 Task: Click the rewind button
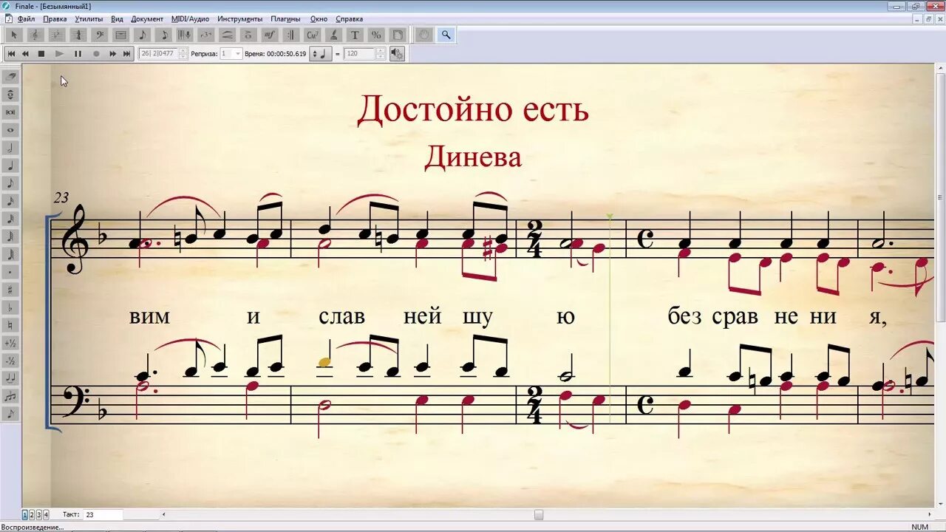pyautogui.click(x=25, y=54)
